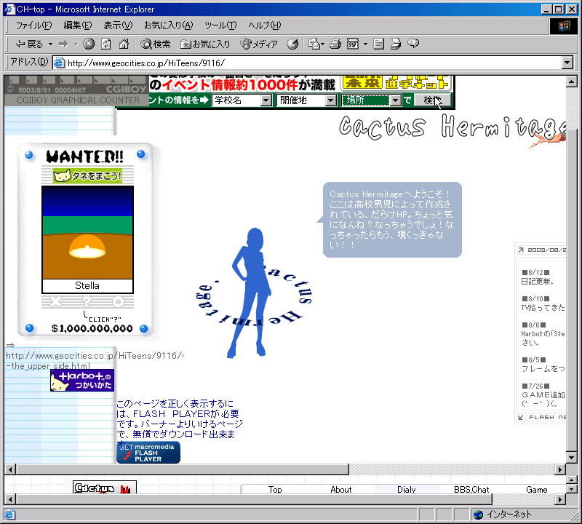Open the お気に入り favorites pane from the toolbar
This screenshot has width=582, height=524.
[x=205, y=44]
